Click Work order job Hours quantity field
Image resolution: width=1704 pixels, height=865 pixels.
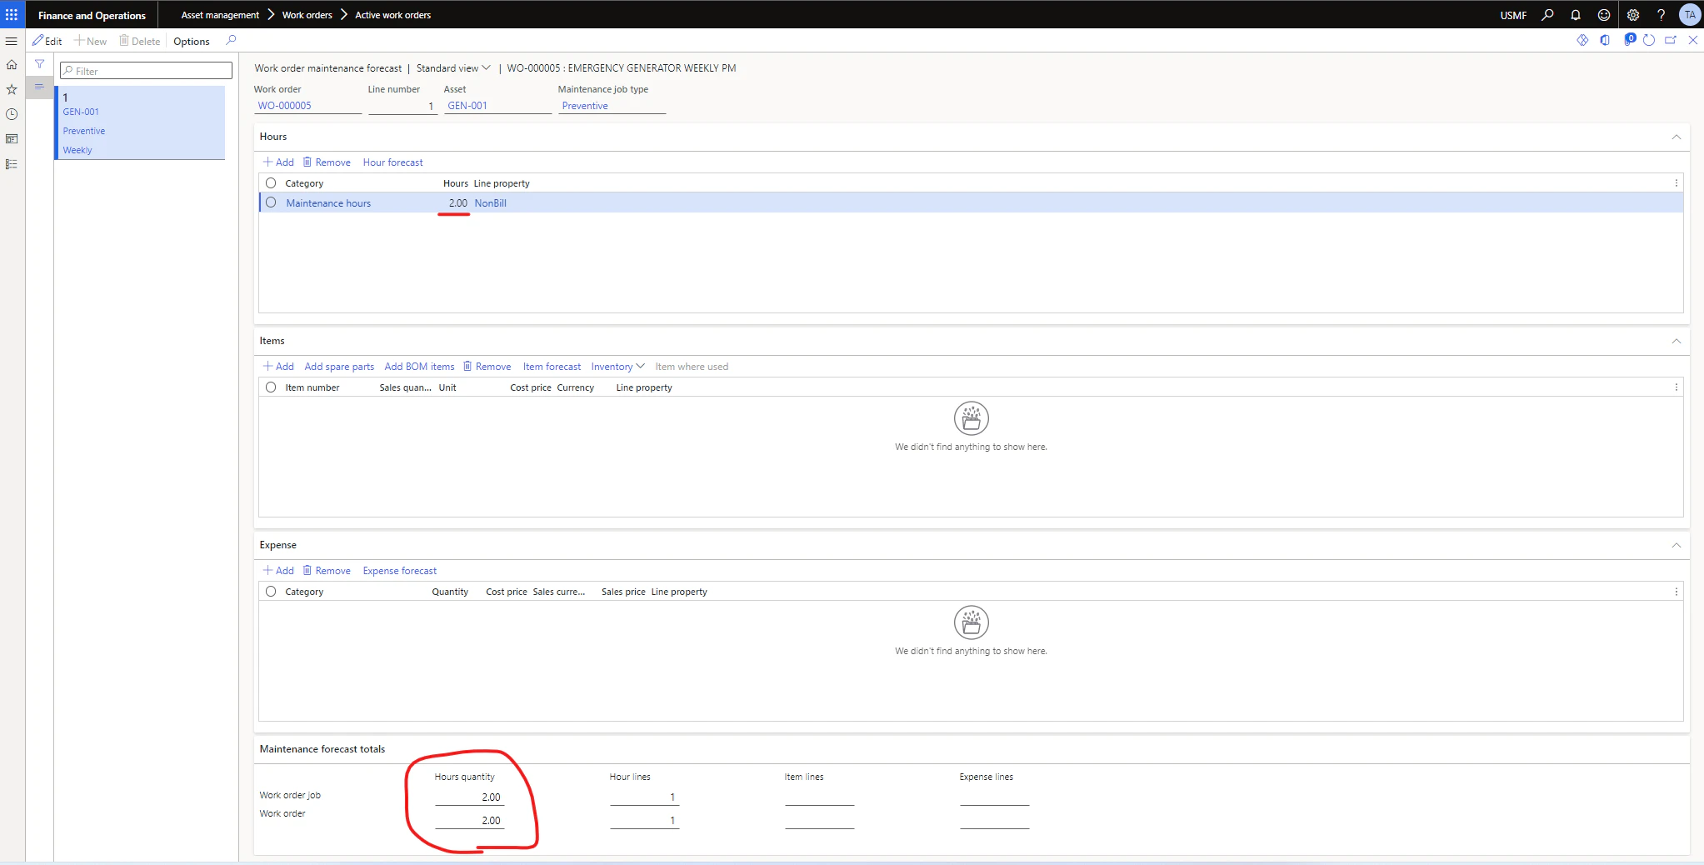pyautogui.click(x=469, y=797)
